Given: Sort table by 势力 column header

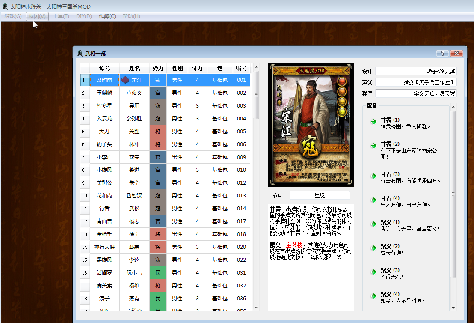Looking at the screenshot, I should click(158, 68).
